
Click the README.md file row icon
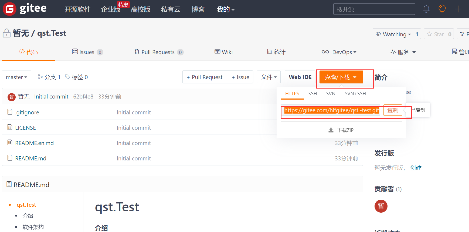pyautogui.click(x=10, y=158)
